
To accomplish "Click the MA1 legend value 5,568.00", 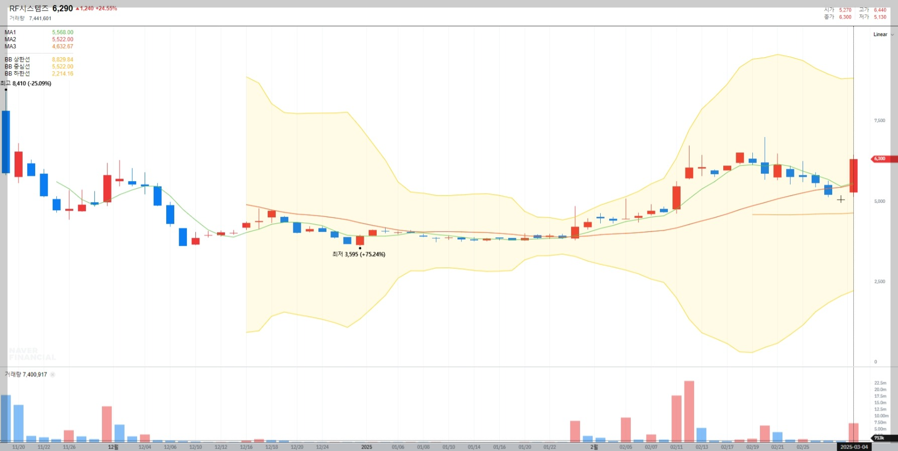I will pos(63,32).
